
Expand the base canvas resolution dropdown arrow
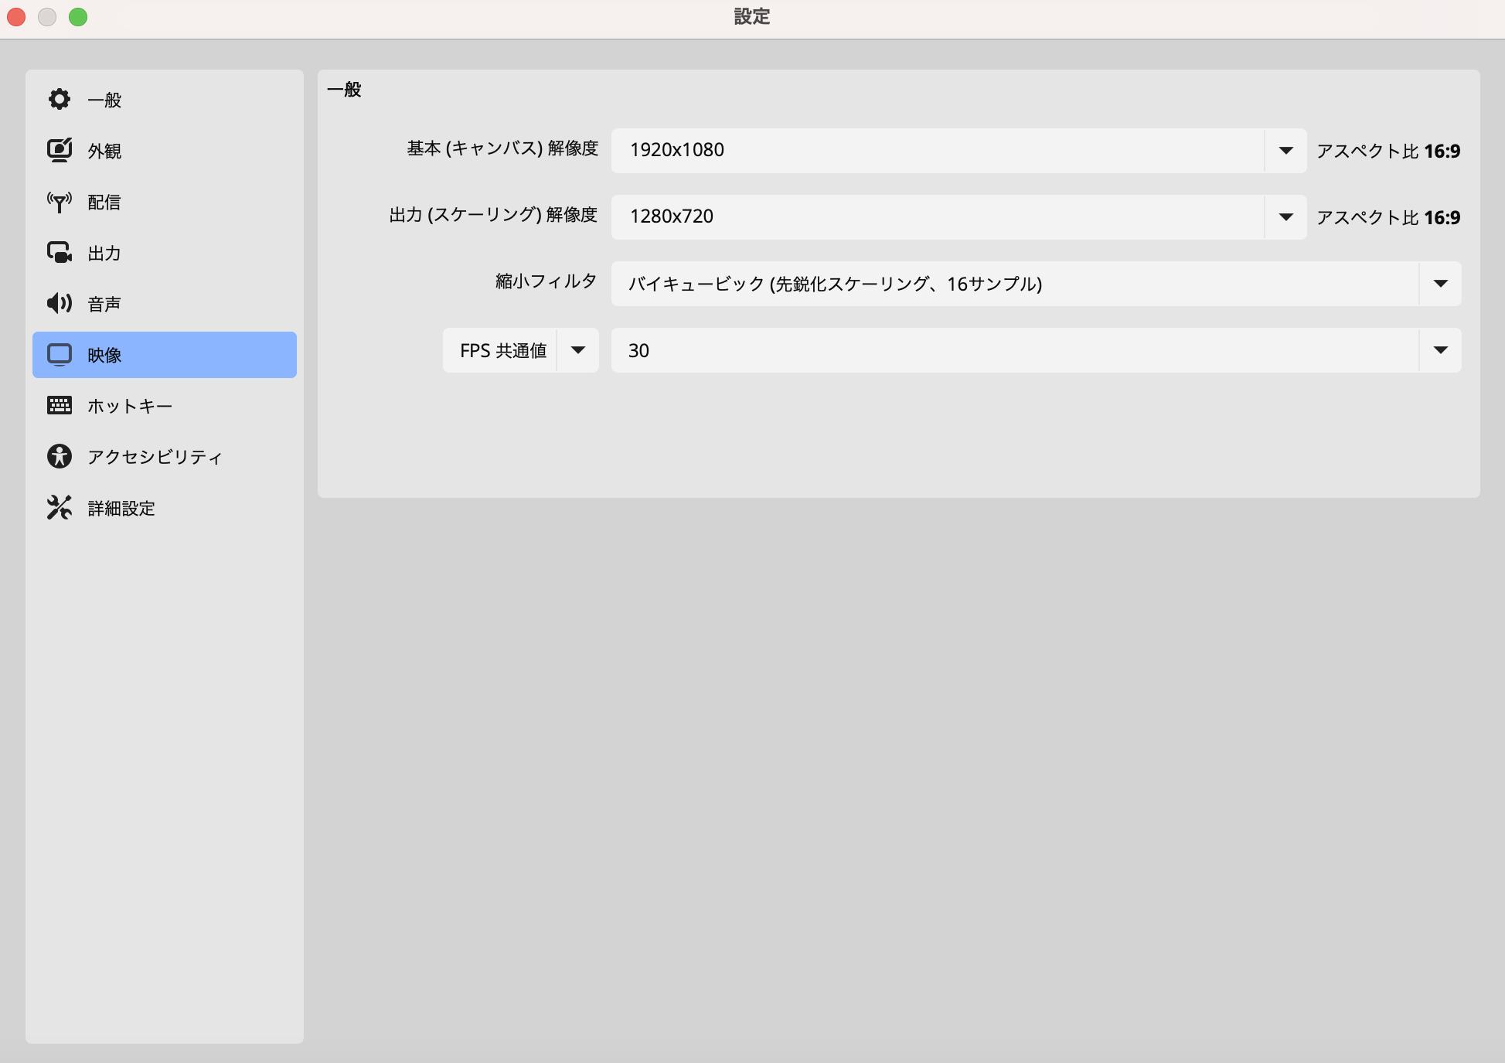point(1285,151)
